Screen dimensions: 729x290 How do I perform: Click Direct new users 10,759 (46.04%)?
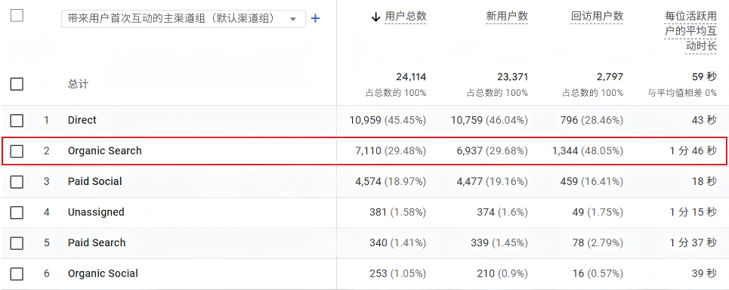[490, 120]
